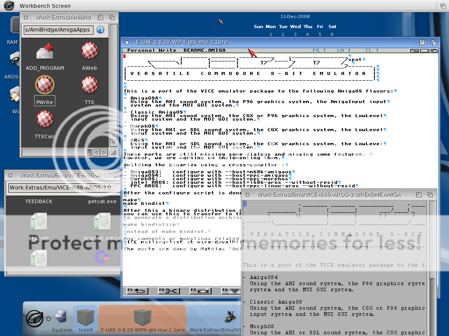The height and width of the screenshot is (336, 449).
Task: Switch to E-UAE task in the dock
Action: pyautogui.click(x=143, y=319)
